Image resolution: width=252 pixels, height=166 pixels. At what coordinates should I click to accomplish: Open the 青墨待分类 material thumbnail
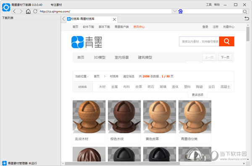195,117
